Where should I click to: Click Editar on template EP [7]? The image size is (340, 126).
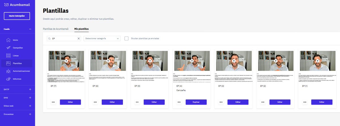(x=70, y=102)
